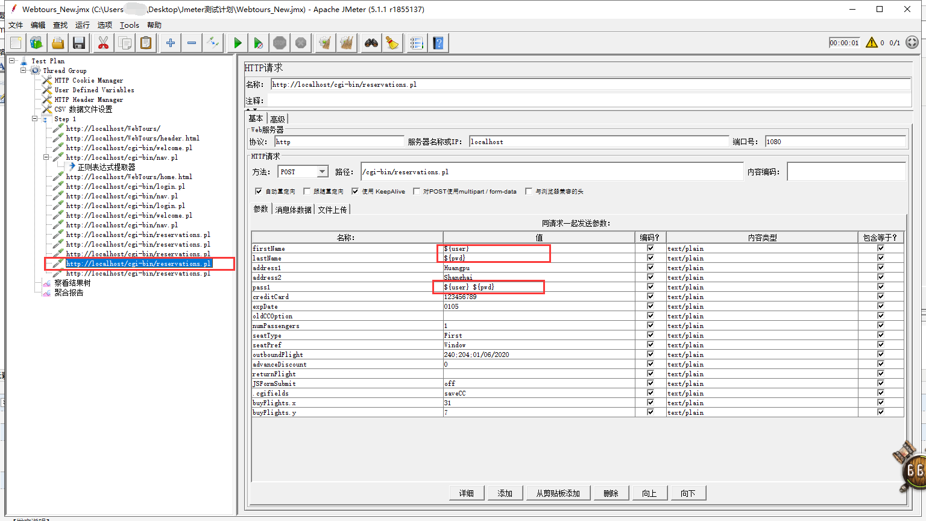Click the 服务器名称或IP field

click(x=599, y=142)
